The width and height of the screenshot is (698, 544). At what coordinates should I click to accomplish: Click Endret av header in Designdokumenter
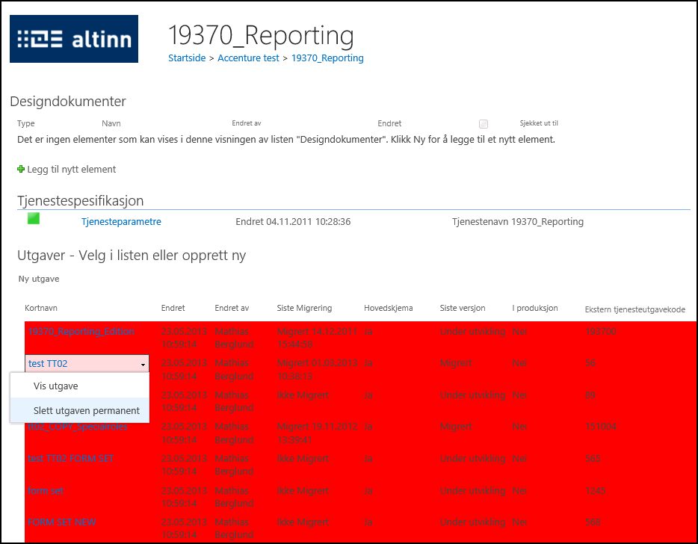(x=247, y=123)
